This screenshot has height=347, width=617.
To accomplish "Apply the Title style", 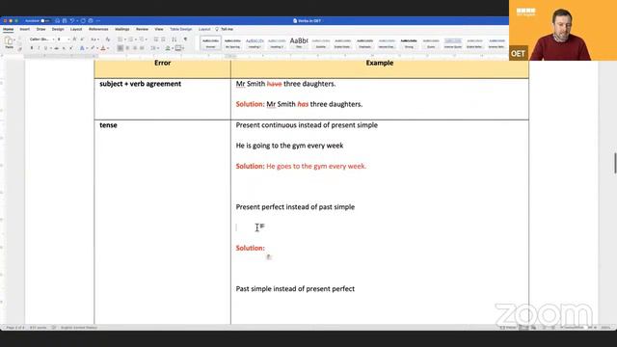I will pos(299,42).
